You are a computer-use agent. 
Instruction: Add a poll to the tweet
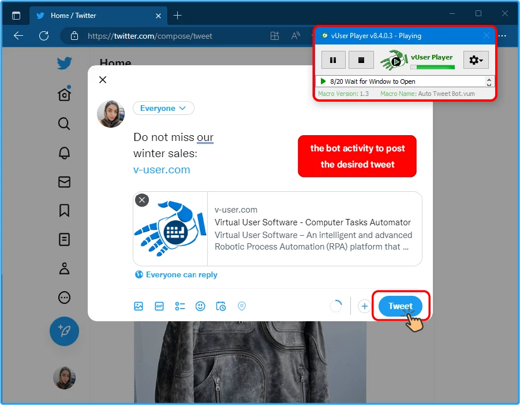coord(179,306)
